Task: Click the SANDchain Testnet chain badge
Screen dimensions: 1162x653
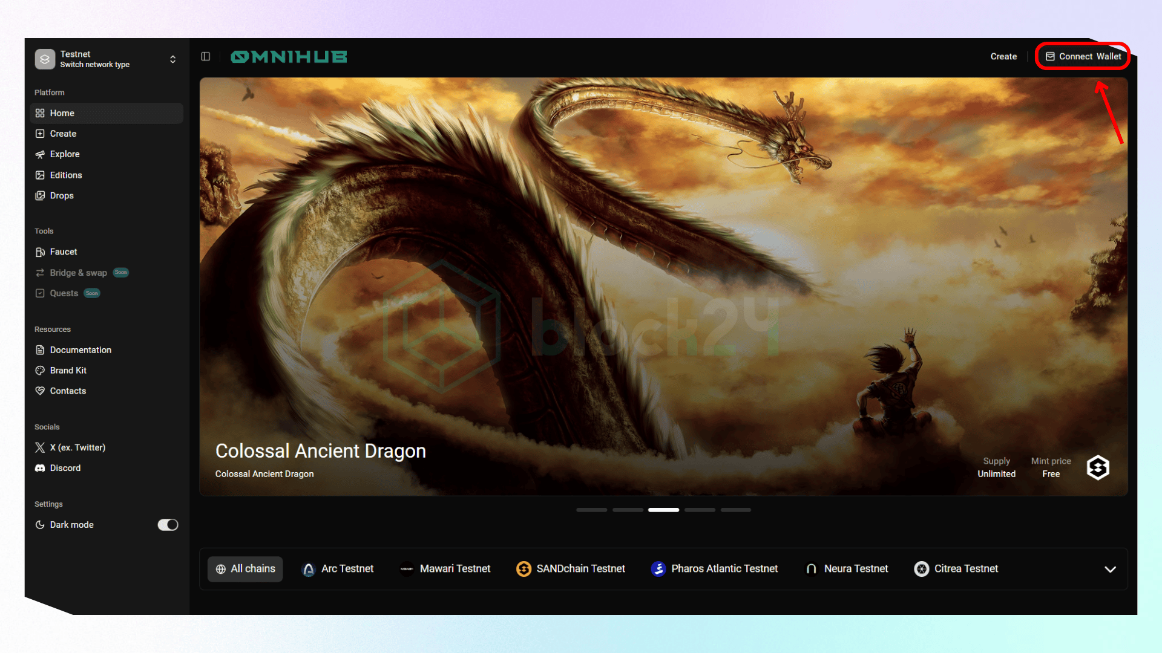Action: click(x=570, y=568)
